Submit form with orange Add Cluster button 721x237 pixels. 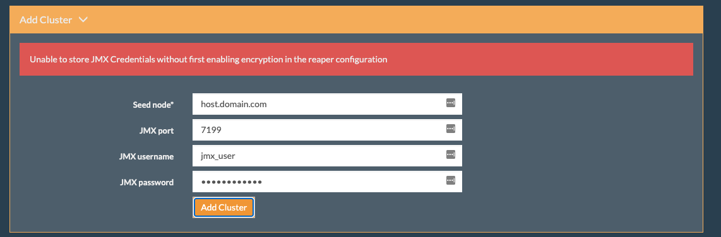pyautogui.click(x=223, y=207)
